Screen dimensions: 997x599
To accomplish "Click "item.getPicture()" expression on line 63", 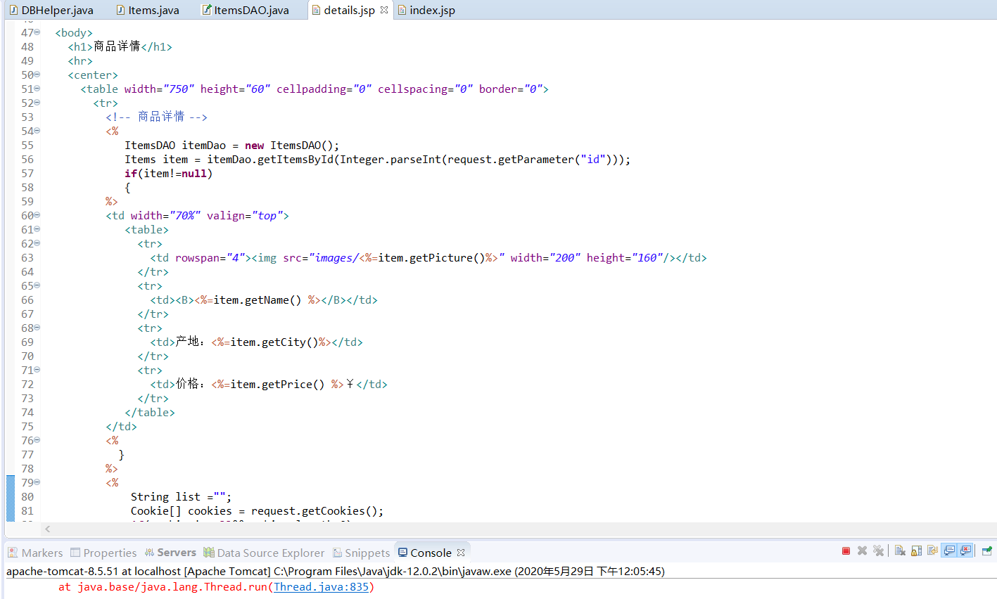I will coord(431,257).
